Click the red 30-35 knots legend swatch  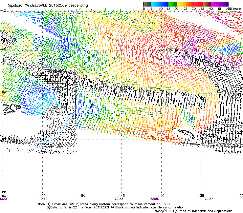198,4
